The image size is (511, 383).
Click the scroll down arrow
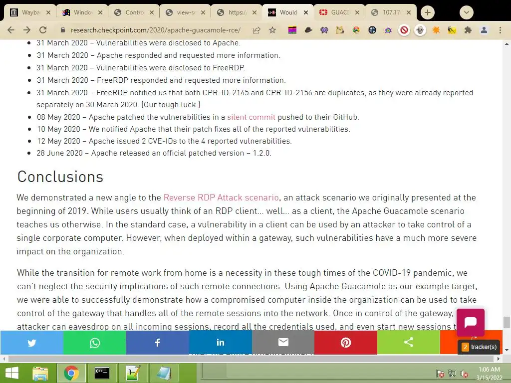(507, 350)
